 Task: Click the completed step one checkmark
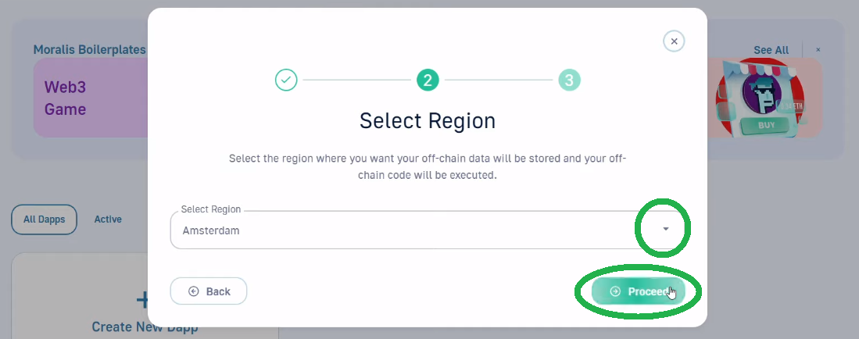coord(286,80)
